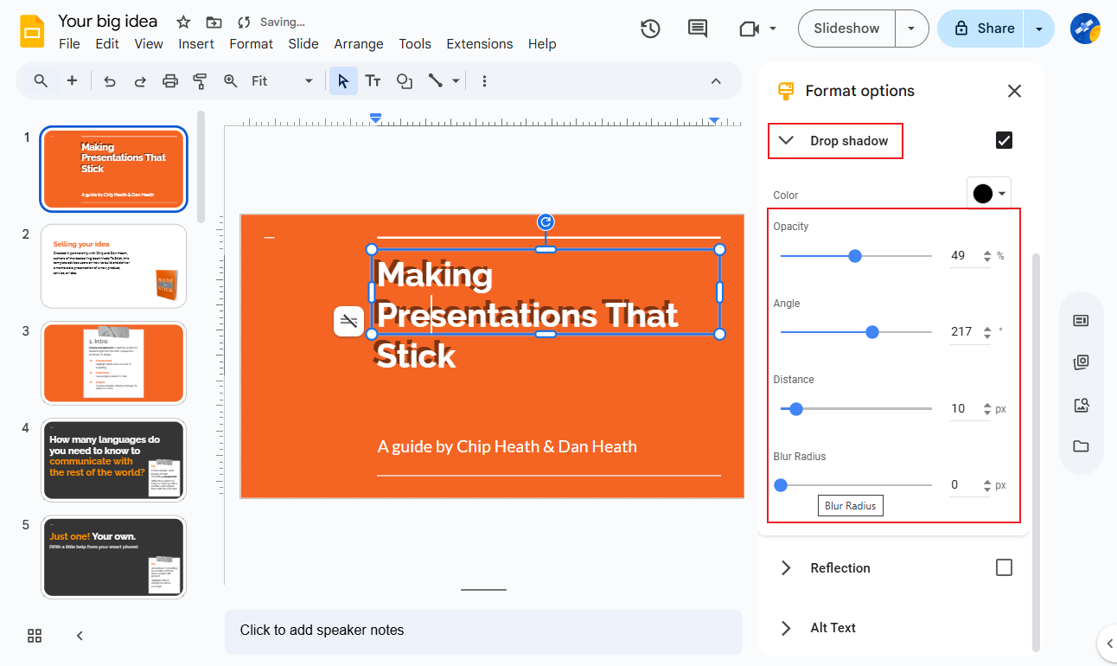The width and height of the screenshot is (1117, 666).
Task: Start the Slideshow
Action: [846, 28]
